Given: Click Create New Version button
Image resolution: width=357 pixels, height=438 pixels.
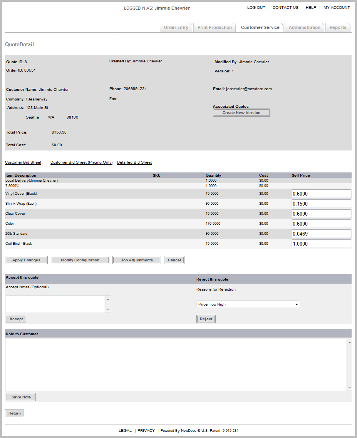Looking at the screenshot, I should (241, 112).
